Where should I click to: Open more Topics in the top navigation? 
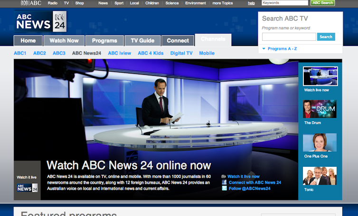pos(223,3)
